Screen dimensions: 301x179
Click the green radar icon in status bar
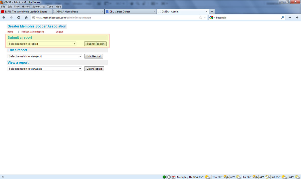(x=164, y=177)
